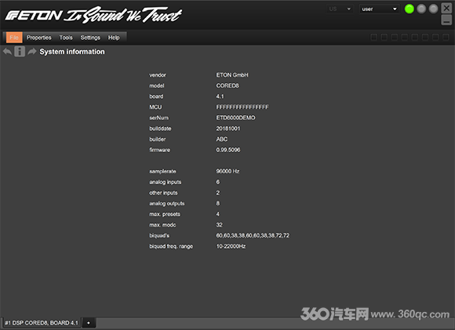The image size is (455, 330).
Task: Click the middle gray status indicator
Action: 421,9
